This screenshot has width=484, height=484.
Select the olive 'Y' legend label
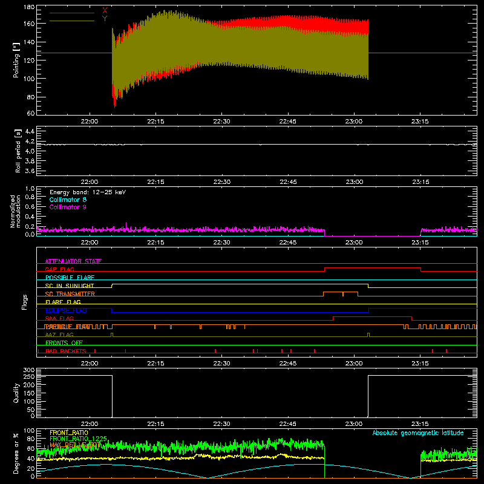pos(105,19)
